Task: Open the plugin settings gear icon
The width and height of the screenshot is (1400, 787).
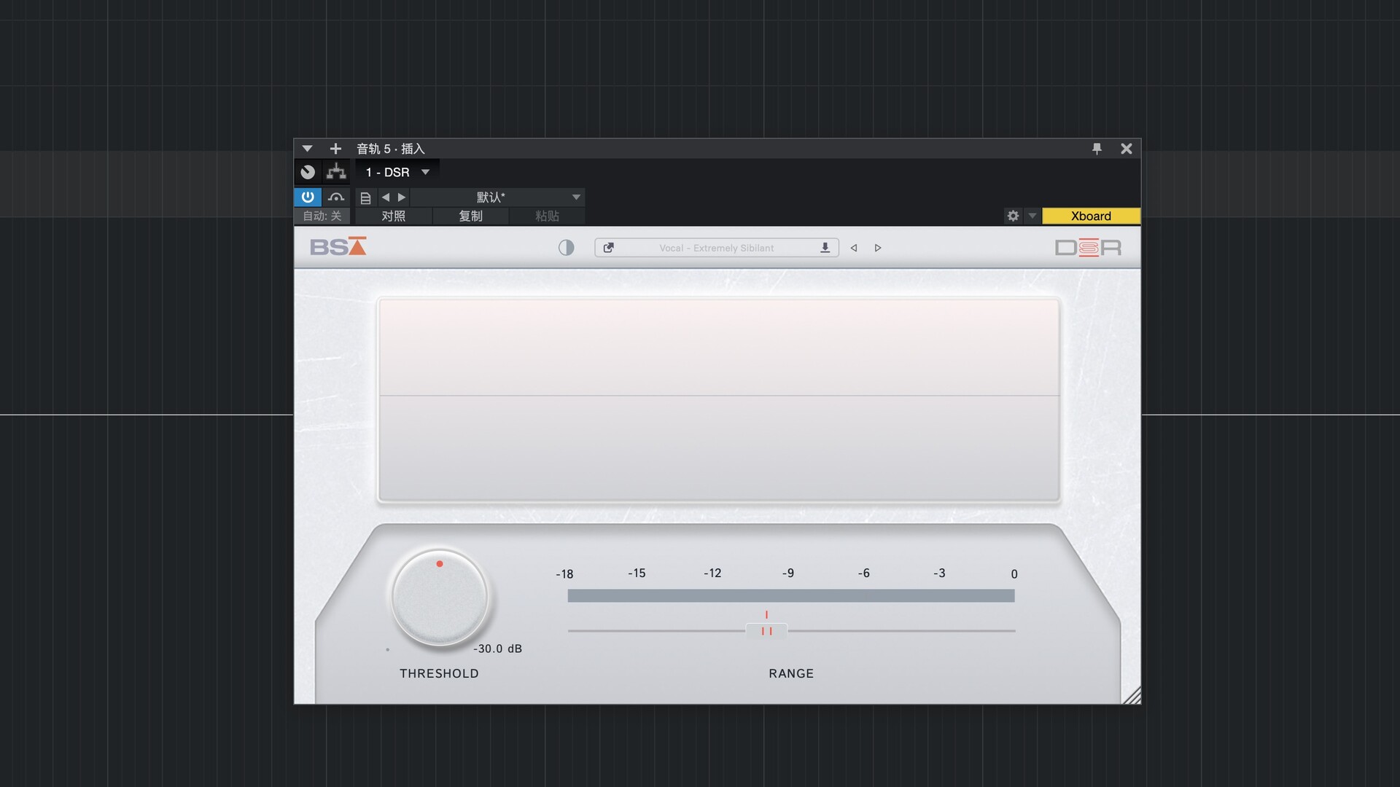Action: [x=1013, y=216]
